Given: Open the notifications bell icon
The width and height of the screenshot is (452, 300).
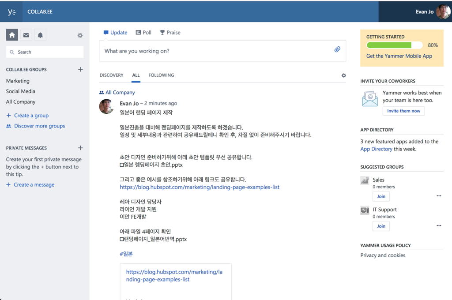Looking at the screenshot, I should [40, 35].
